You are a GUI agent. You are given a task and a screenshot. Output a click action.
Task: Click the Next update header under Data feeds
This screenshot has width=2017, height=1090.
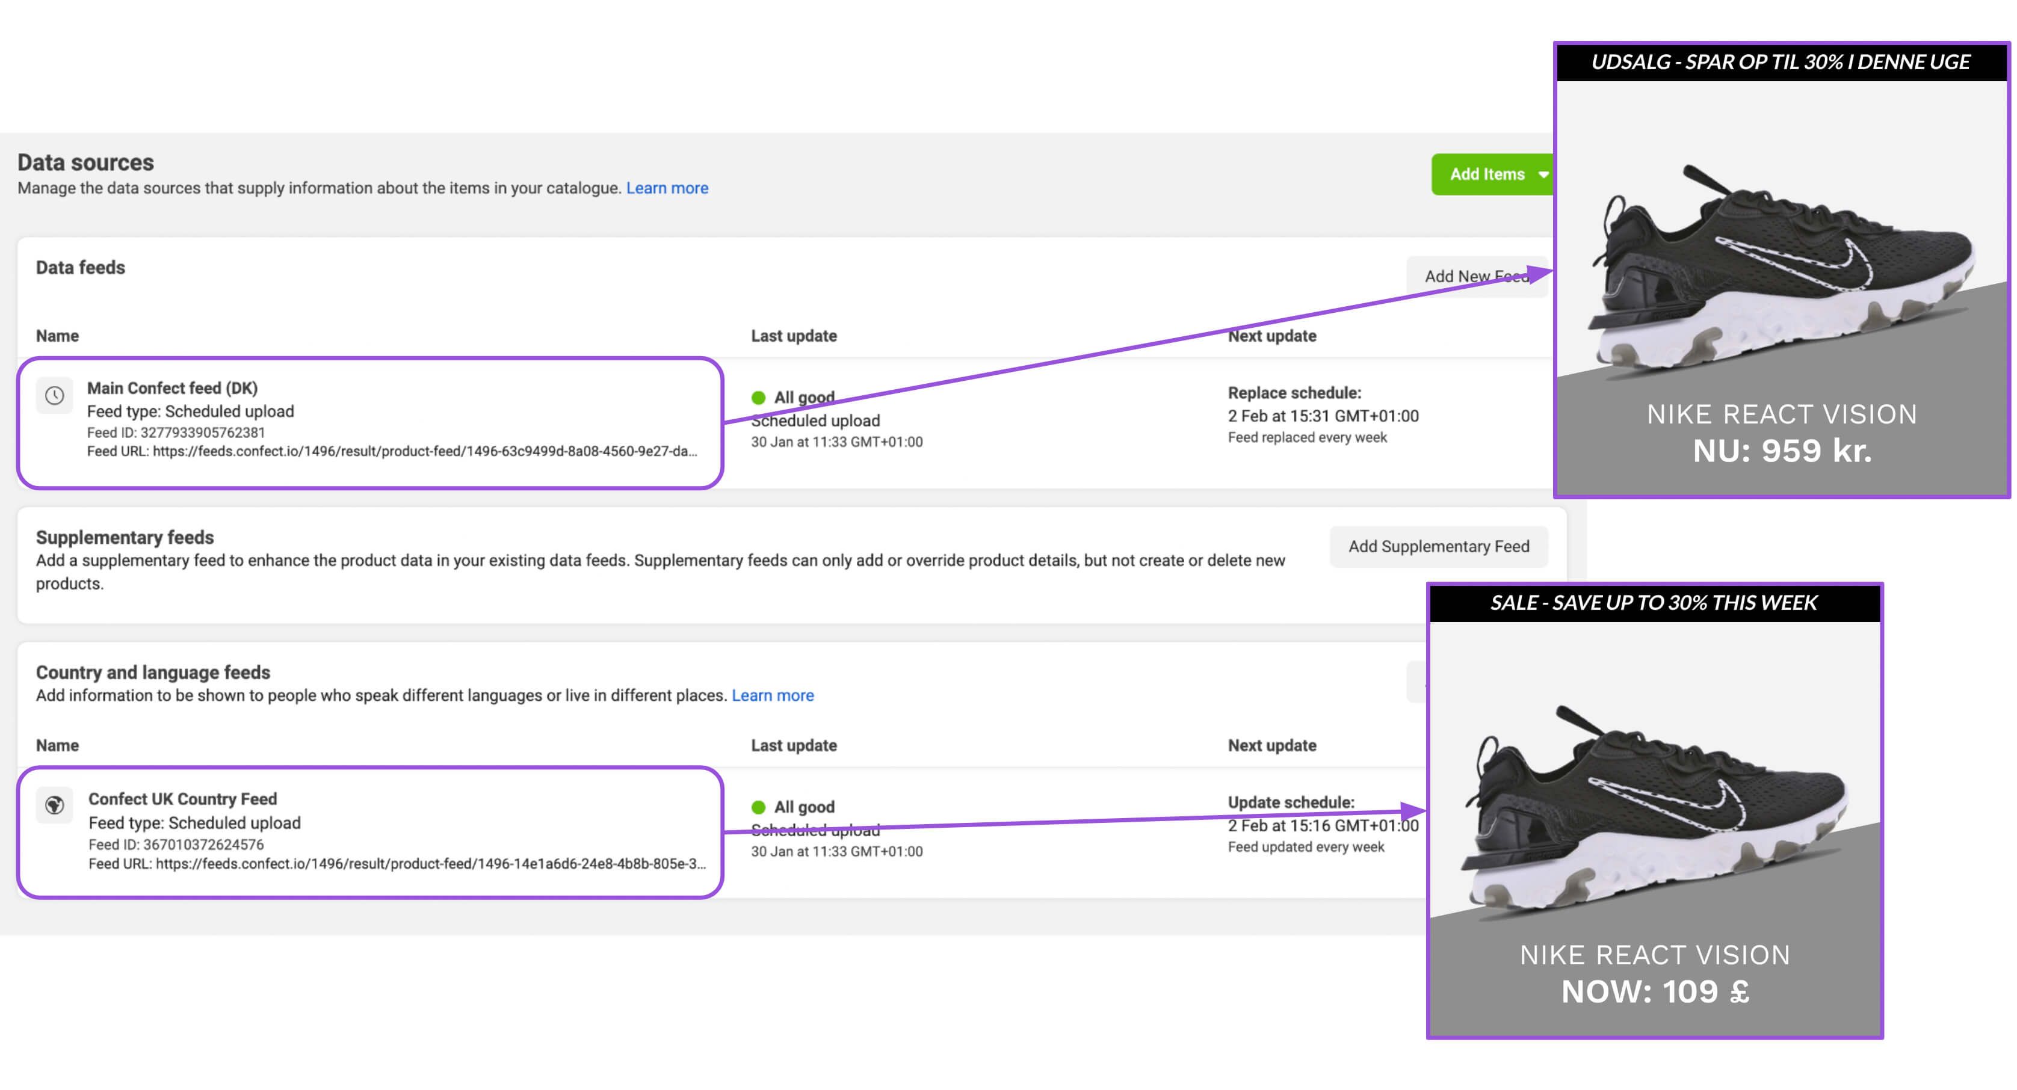(1271, 336)
